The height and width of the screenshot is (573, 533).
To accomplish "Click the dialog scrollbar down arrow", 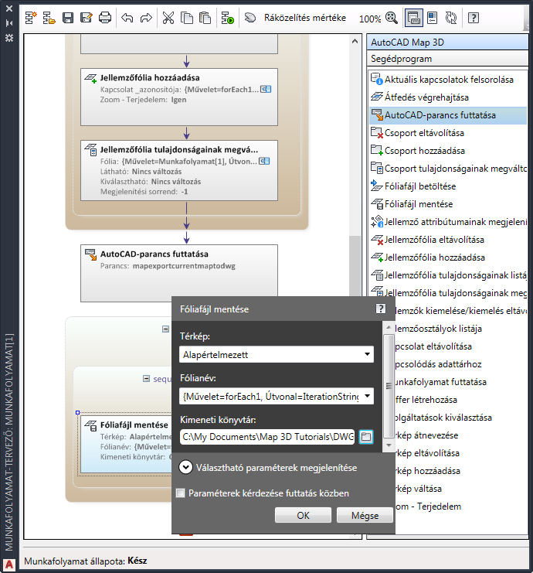I will click(x=389, y=445).
